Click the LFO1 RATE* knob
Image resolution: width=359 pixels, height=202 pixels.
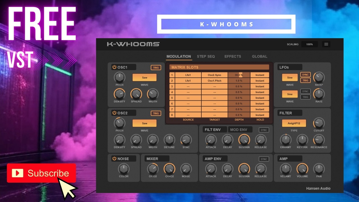click(x=319, y=77)
